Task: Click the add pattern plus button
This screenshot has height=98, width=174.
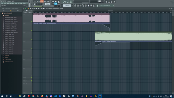Action: coord(72,5)
